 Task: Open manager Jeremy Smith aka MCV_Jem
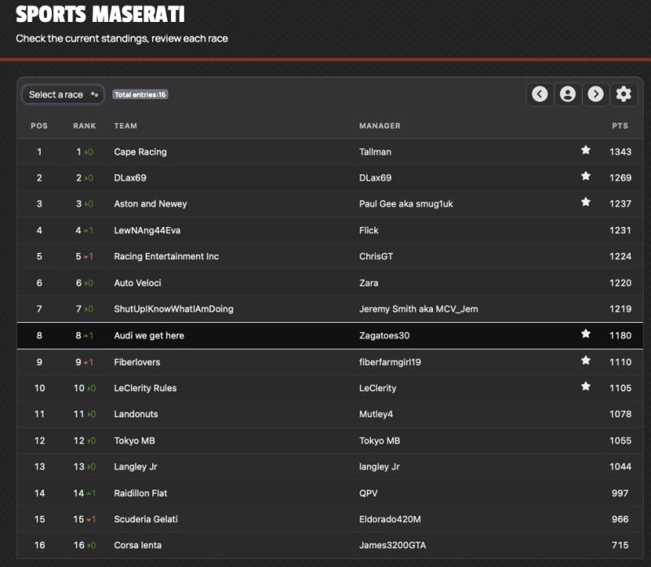pyautogui.click(x=418, y=309)
